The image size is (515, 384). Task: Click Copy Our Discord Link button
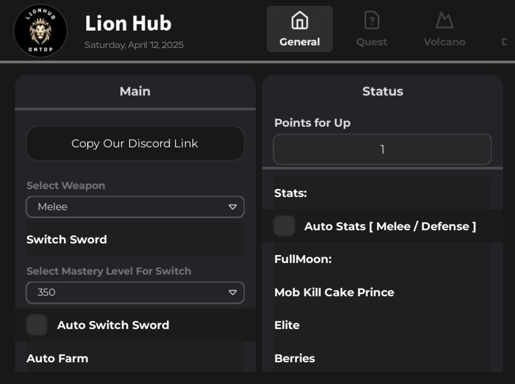tap(135, 143)
